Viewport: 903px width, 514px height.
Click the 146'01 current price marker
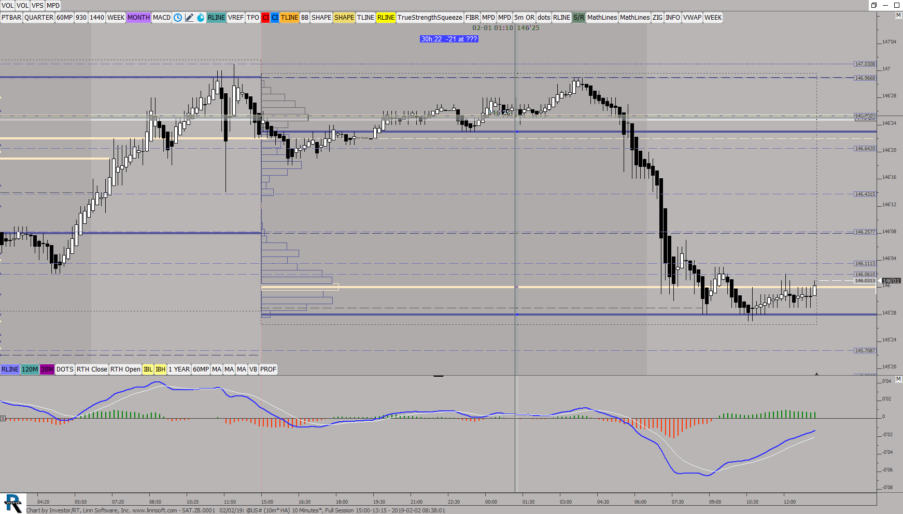[x=892, y=281]
